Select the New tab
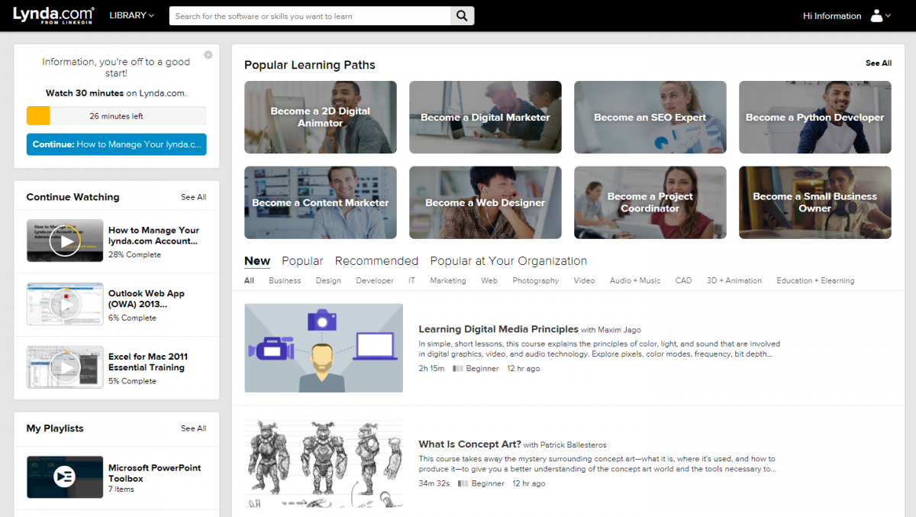Screen dimensions: 916x517 coord(257,261)
